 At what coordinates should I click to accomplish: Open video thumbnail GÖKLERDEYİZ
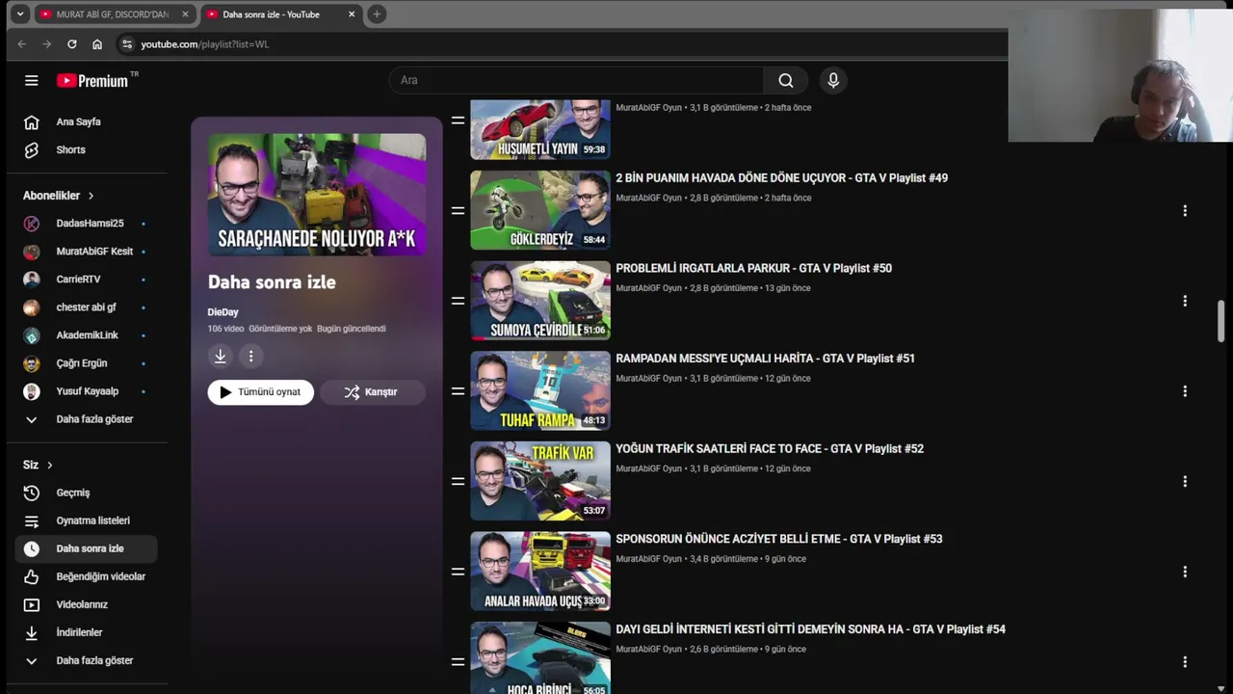point(540,210)
